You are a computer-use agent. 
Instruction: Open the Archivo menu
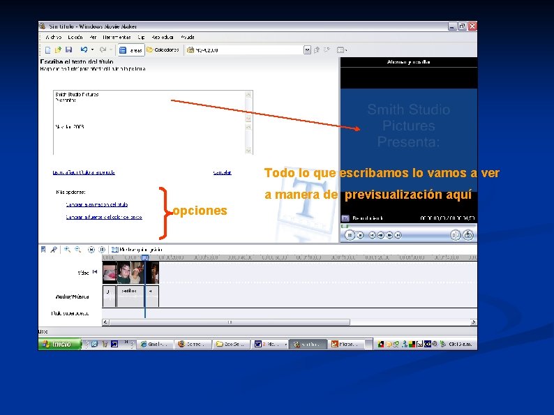[53, 37]
